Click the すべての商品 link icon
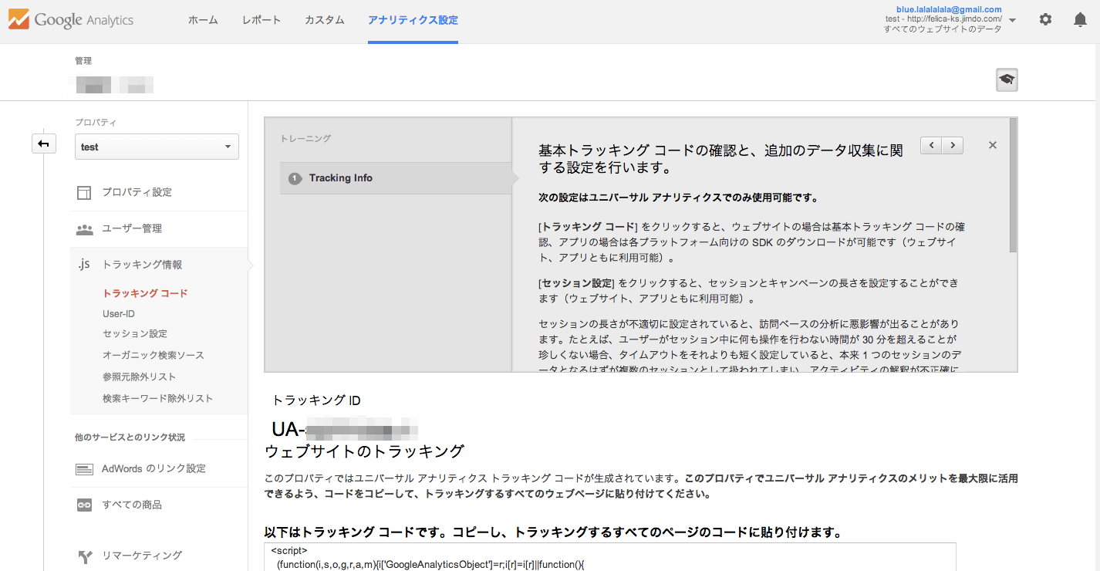The width and height of the screenshot is (1100, 571). [x=84, y=505]
